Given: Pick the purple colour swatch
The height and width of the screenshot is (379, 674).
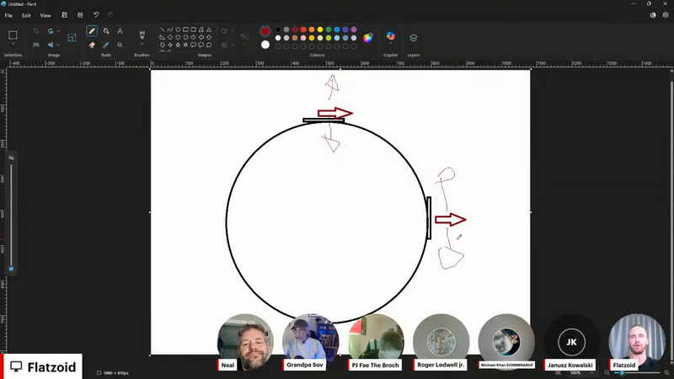Looking at the screenshot, I should tap(354, 29).
